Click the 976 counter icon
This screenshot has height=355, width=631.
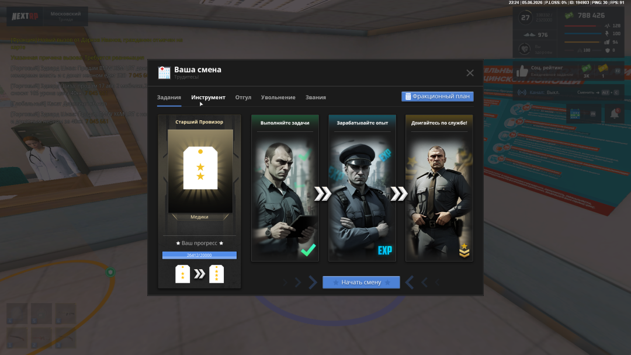point(529,35)
